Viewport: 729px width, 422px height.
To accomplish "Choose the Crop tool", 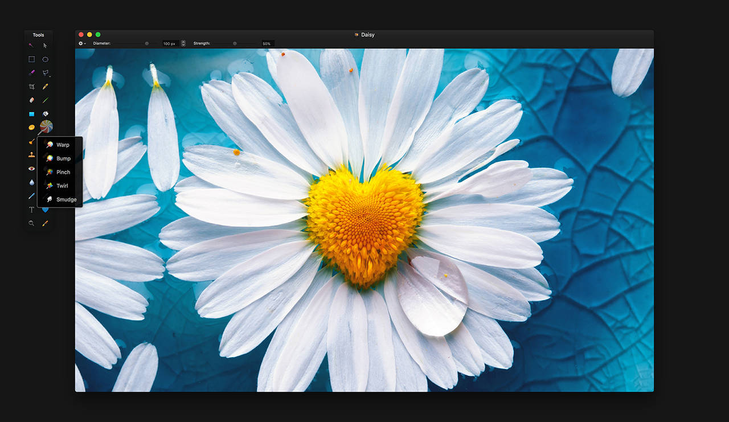I will (31, 87).
